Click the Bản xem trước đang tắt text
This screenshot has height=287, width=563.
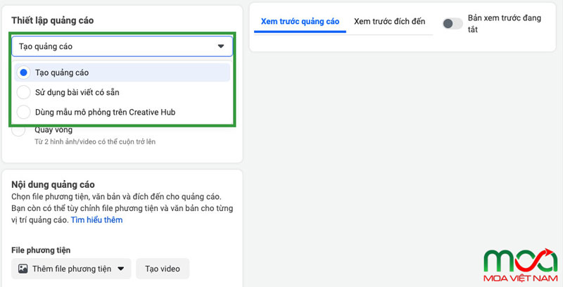click(504, 24)
